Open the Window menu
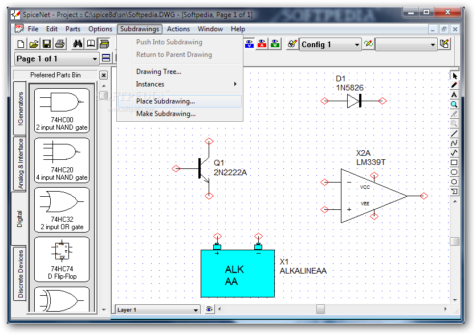The image size is (476, 335). 210,29
